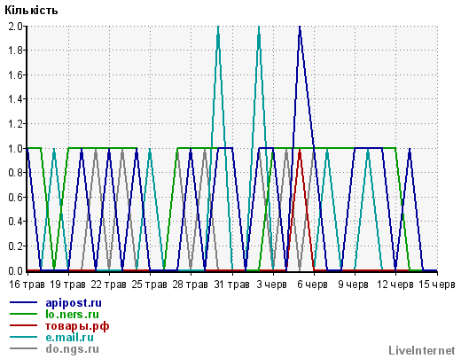Click the lo.ners.ru legend label
The height and width of the screenshot is (359, 461).
click(72, 315)
